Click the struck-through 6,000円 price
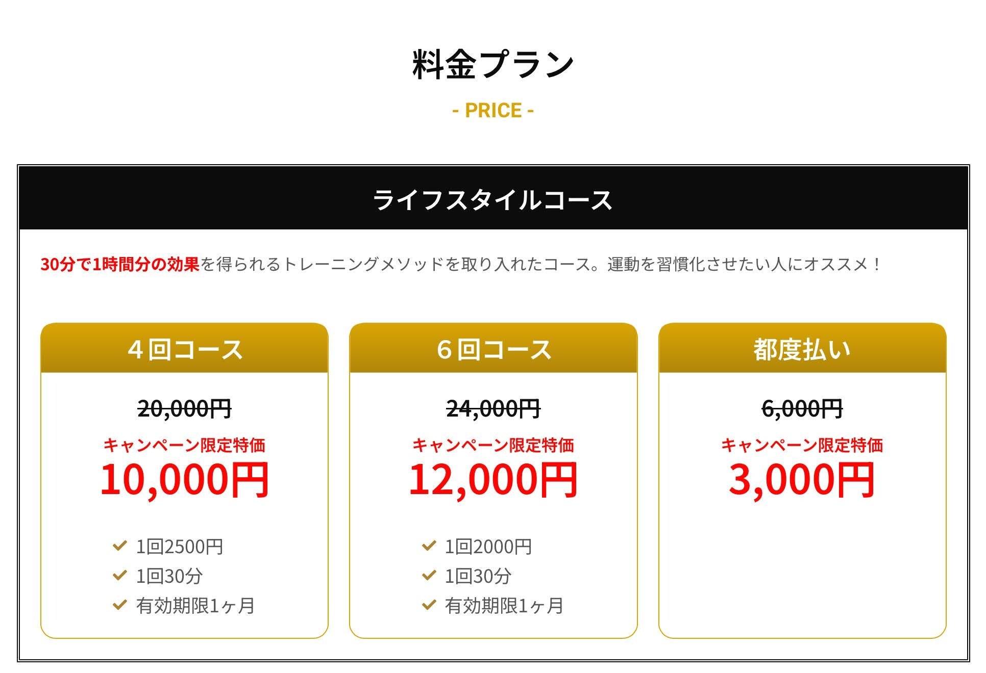Image resolution: width=986 pixels, height=673 pixels. [802, 408]
